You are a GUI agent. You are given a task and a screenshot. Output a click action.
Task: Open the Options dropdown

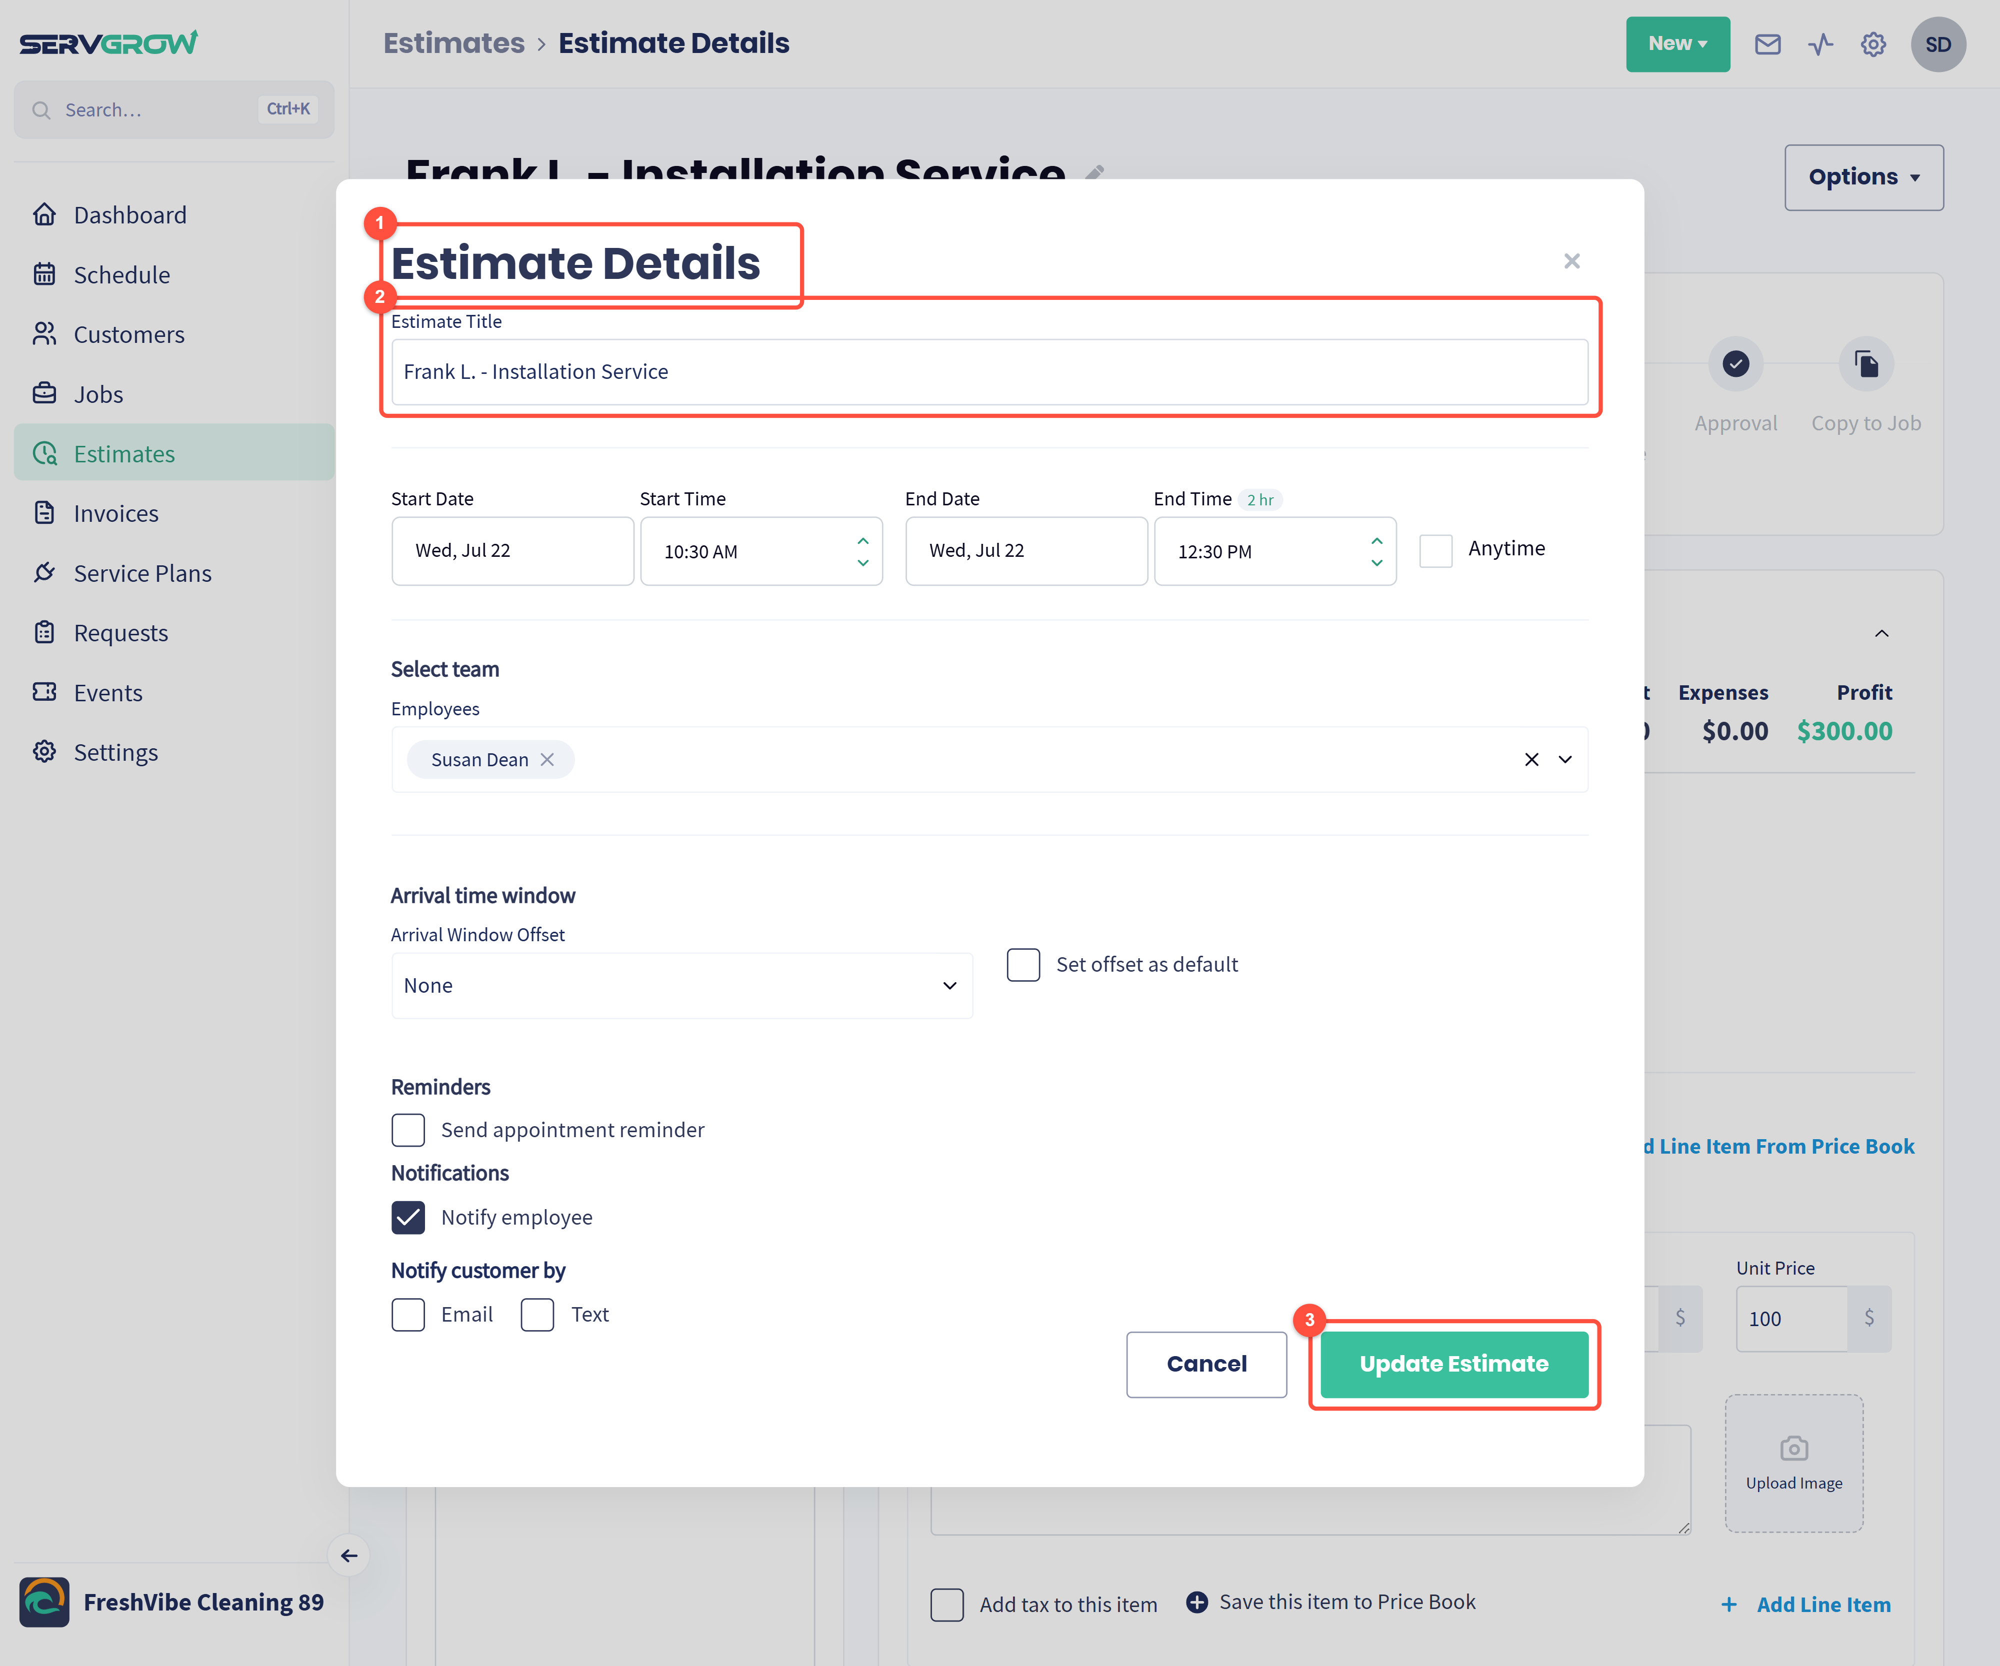(x=1864, y=177)
